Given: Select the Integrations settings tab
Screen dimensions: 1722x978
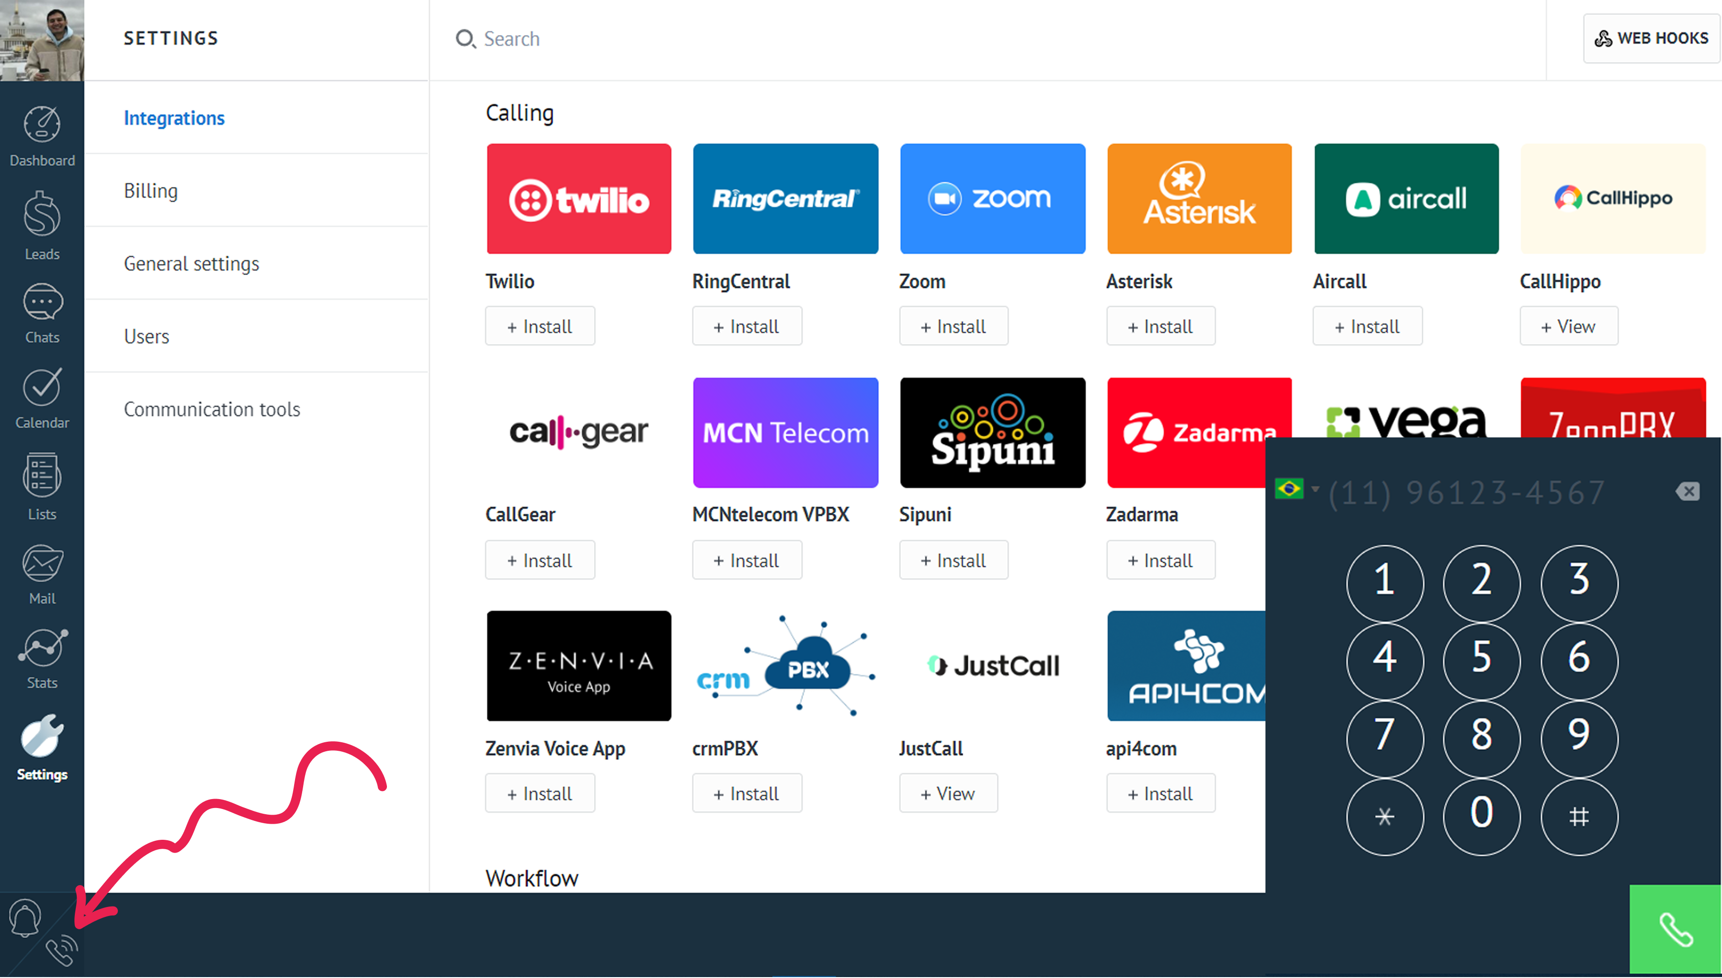Looking at the screenshot, I should click(x=174, y=118).
